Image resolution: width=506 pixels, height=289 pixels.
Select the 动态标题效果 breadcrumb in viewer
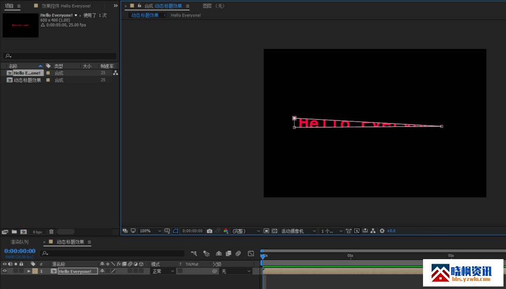(x=145, y=15)
